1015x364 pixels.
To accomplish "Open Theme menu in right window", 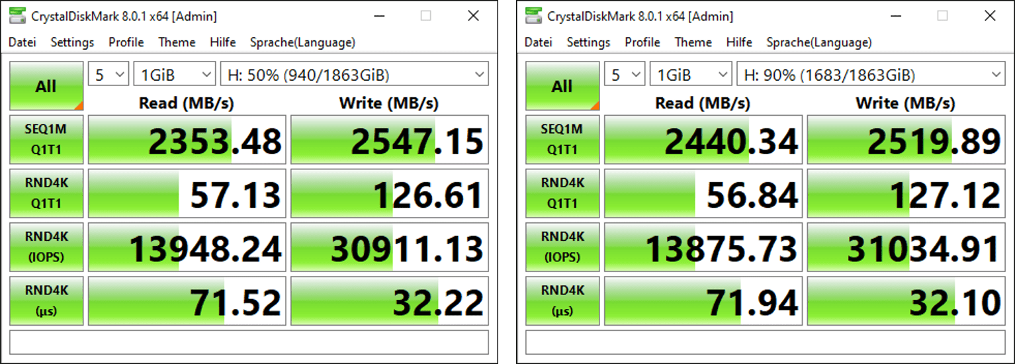I will [x=693, y=42].
